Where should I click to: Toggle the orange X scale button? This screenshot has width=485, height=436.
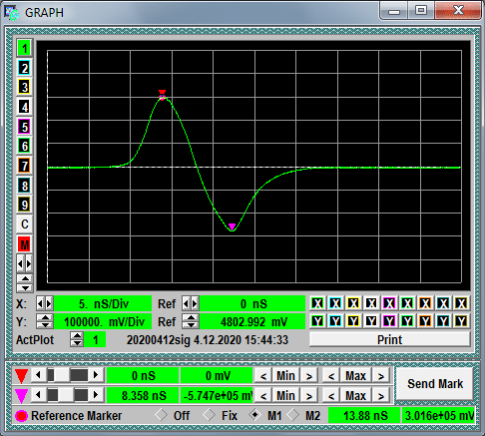point(425,303)
